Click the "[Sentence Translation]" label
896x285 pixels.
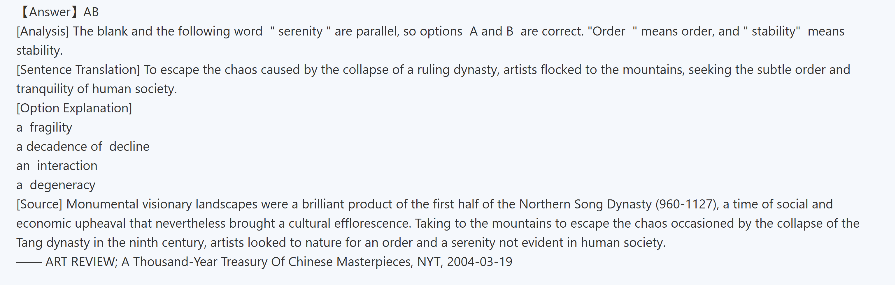coord(78,70)
